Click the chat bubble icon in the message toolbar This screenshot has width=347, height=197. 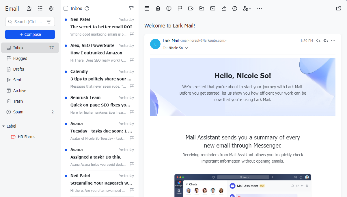point(235,8)
